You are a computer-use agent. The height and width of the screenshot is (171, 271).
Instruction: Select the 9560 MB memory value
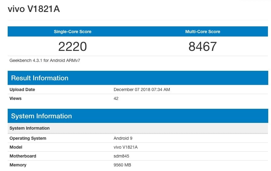tap(122, 165)
